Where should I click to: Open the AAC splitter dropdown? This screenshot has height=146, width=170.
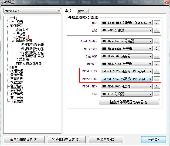pos(127,30)
